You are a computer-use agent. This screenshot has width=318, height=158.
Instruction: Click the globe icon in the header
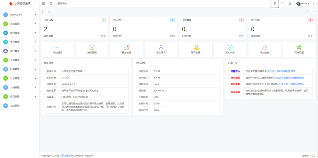click(x=275, y=4)
